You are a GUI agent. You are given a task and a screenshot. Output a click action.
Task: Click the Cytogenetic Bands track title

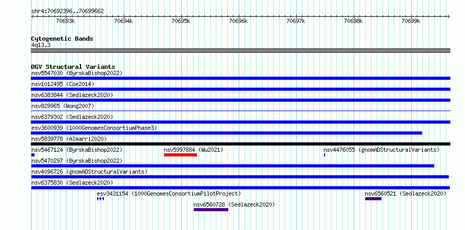tap(62, 39)
